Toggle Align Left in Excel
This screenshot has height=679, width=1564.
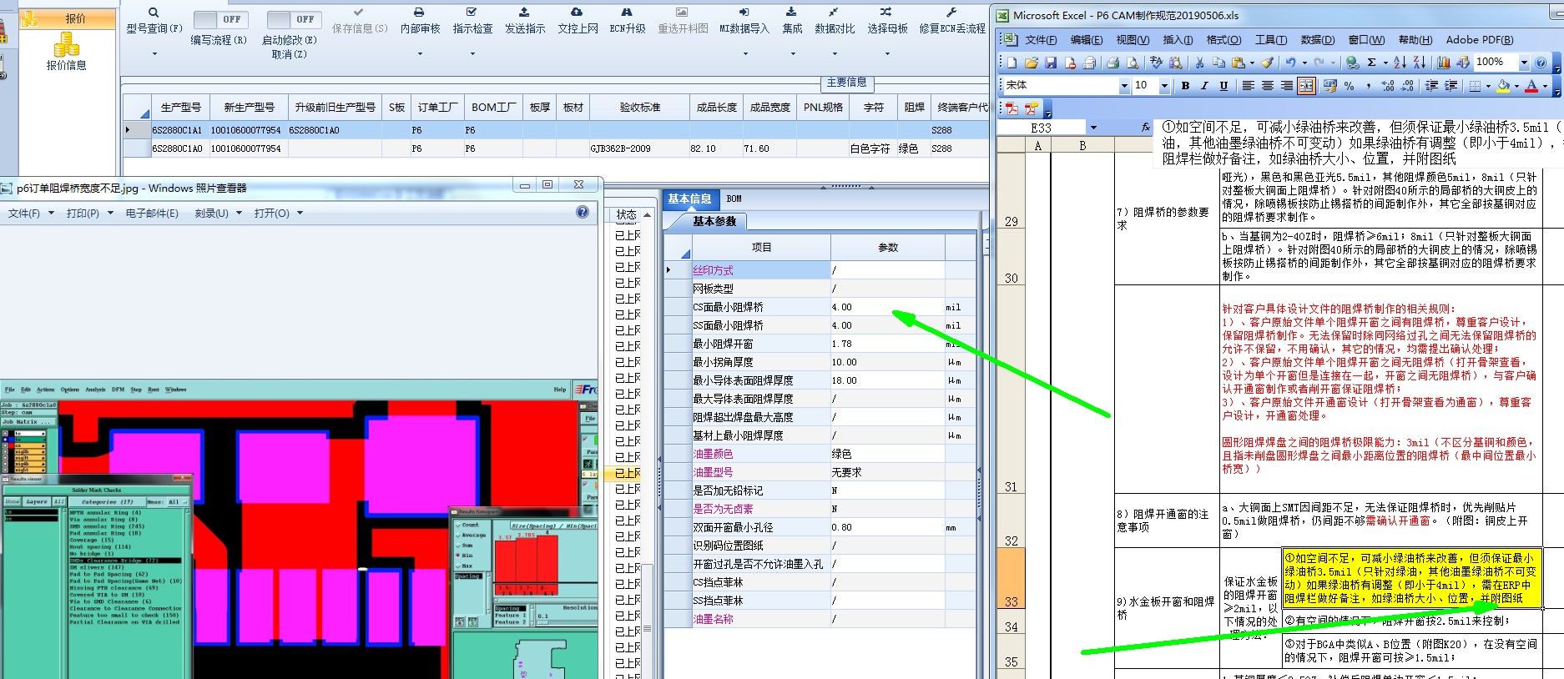tap(1249, 85)
